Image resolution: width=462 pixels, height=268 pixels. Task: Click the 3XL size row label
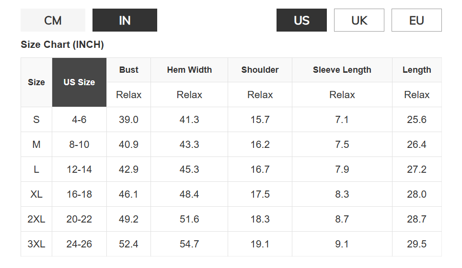point(36,244)
